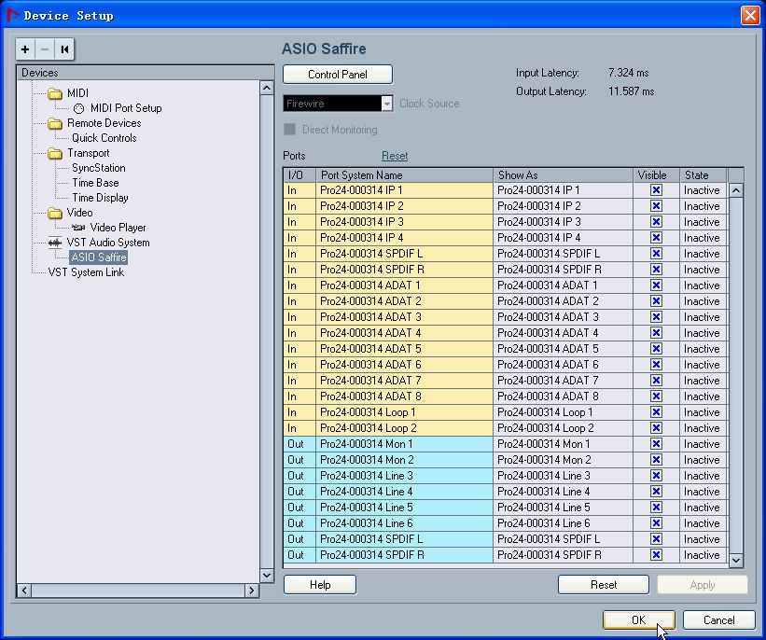
Task: Toggle Visible checkbox for ADAT 1
Action: click(656, 285)
